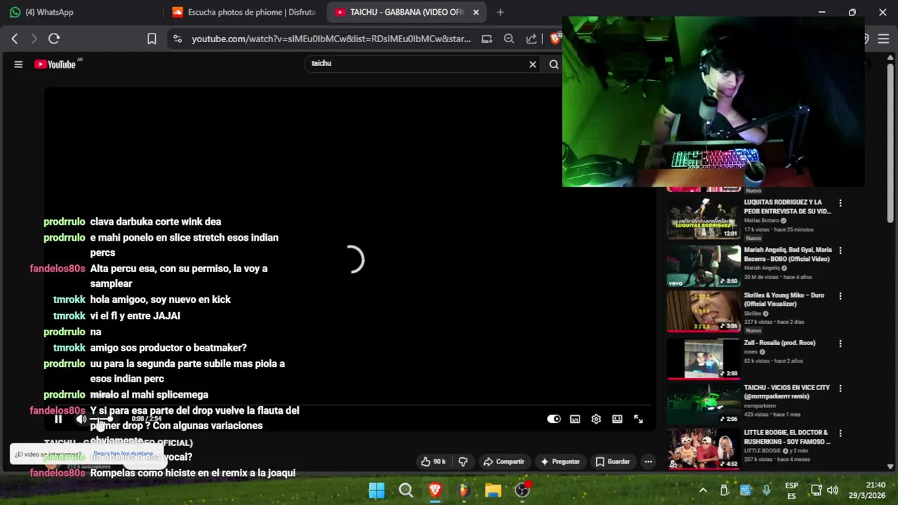This screenshot has width=898, height=505.
Task: Open Skrillex & Young Miko – Duro title
Action: pyautogui.click(x=784, y=299)
